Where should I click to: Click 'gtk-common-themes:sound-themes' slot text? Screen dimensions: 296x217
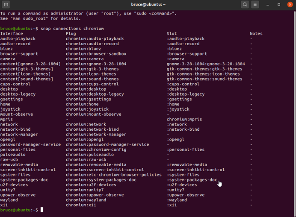click(x=204, y=79)
